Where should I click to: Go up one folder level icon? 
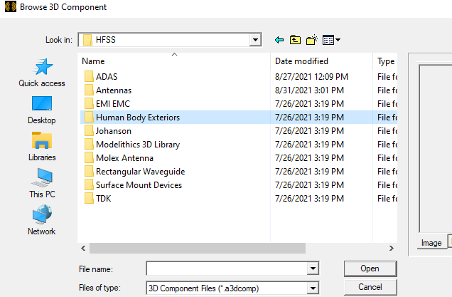coord(295,40)
